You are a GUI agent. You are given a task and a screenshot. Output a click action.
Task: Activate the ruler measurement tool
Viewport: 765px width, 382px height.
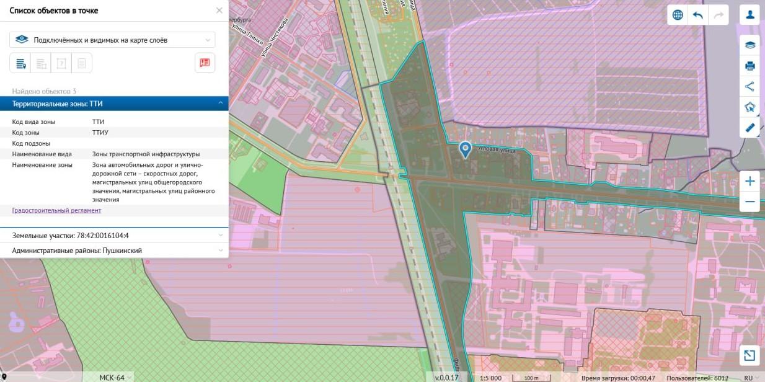pos(750,128)
